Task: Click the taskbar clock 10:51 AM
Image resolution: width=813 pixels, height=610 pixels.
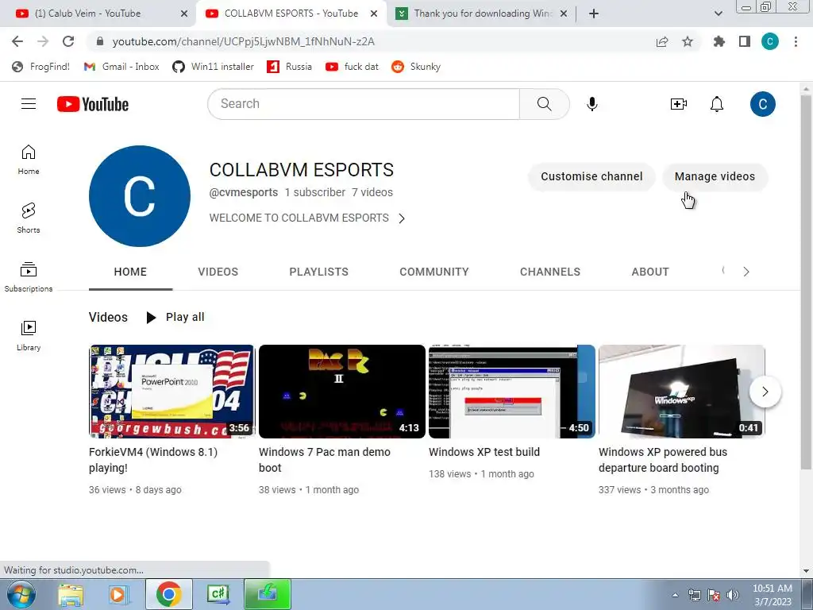Action: pyautogui.click(x=772, y=589)
